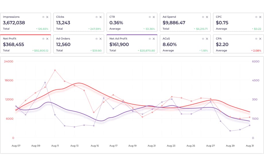Click the ACoS info icon

coord(203,39)
